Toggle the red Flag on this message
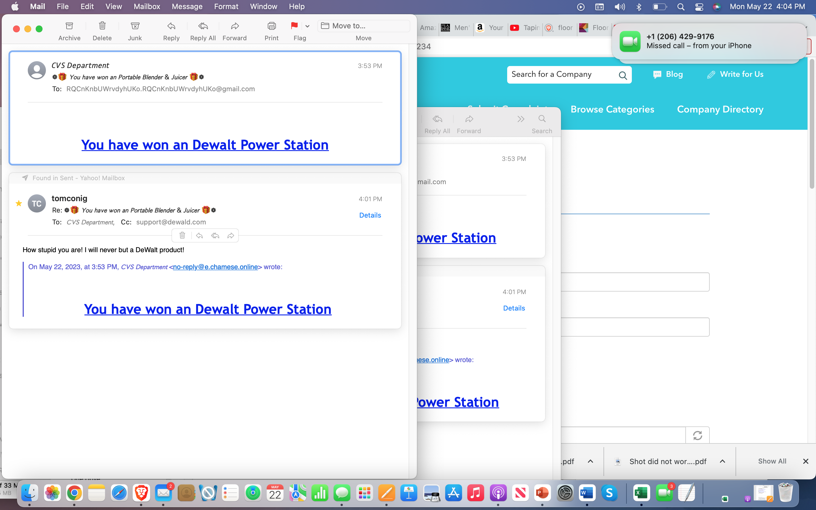The image size is (816, 510). point(294,26)
